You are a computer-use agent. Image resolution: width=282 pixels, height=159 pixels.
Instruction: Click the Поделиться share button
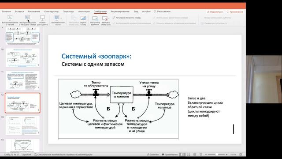pos(215,12)
